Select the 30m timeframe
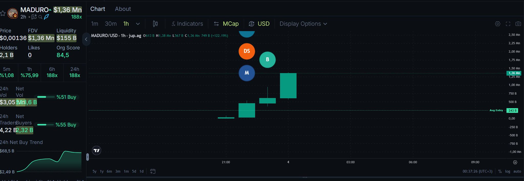This screenshot has height=181, width=524. [111, 24]
